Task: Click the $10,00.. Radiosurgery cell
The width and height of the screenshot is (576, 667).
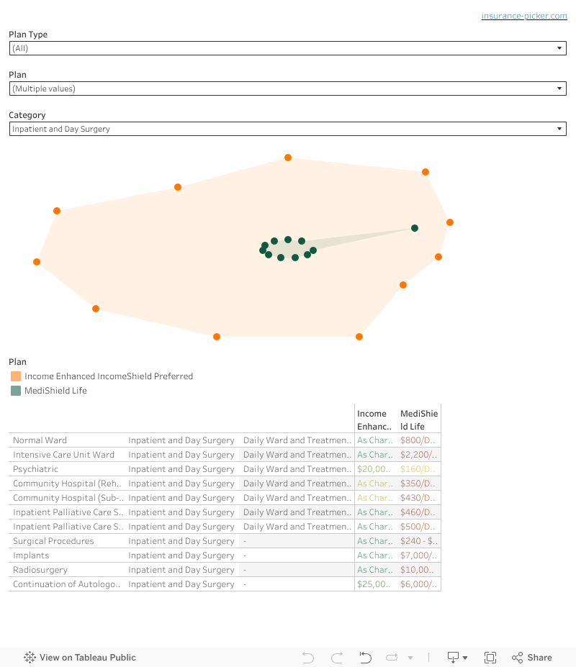Action: 417,570
